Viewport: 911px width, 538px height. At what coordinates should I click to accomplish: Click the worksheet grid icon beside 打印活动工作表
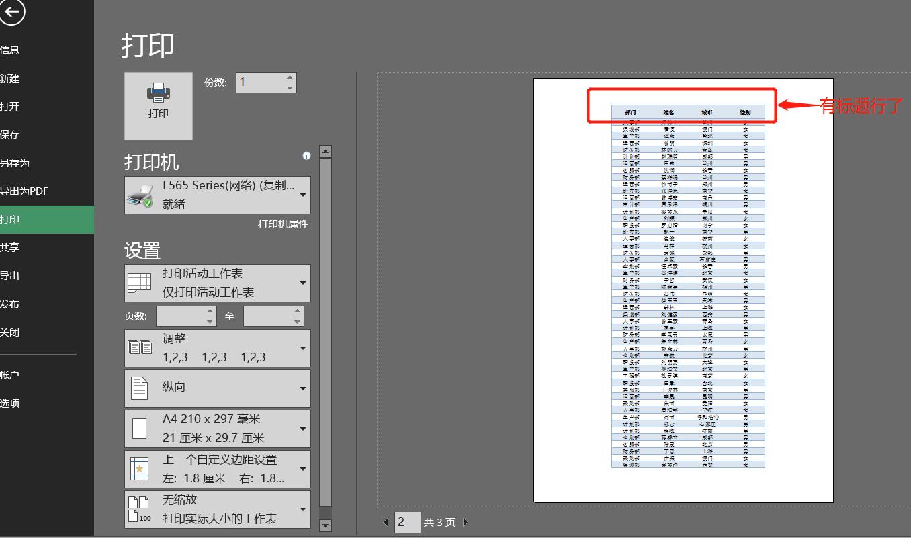pyautogui.click(x=140, y=283)
